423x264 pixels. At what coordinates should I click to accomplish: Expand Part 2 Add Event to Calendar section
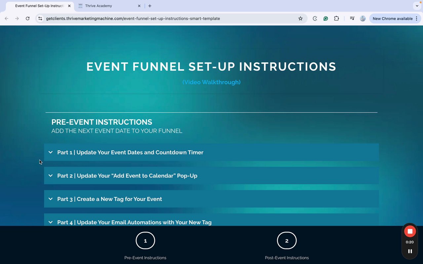[x=211, y=176]
